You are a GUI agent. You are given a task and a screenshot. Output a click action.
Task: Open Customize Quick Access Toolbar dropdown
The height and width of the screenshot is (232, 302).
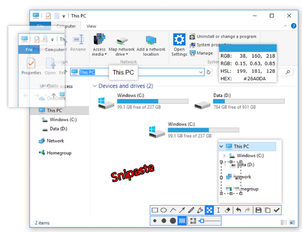pyautogui.click(x=63, y=16)
